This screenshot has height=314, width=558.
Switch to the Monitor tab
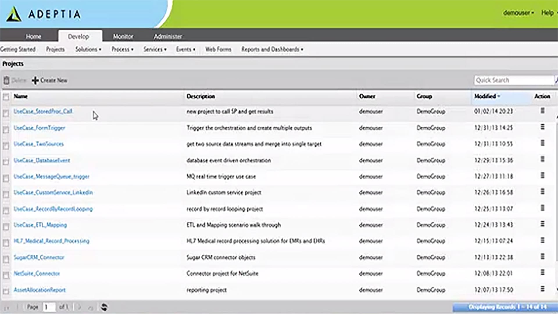tap(123, 37)
